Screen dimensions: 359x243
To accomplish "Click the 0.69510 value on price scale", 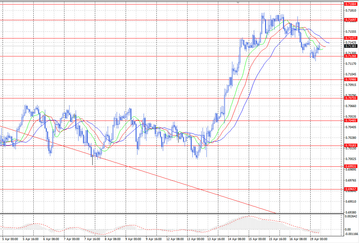I will (x=351, y=202).
